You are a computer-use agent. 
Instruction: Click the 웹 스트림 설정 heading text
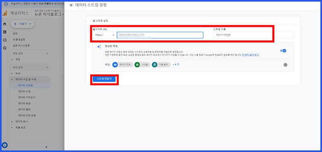click(x=100, y=21)
